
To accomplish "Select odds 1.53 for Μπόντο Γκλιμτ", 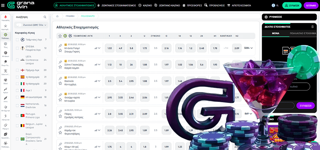I will [109, 48].
